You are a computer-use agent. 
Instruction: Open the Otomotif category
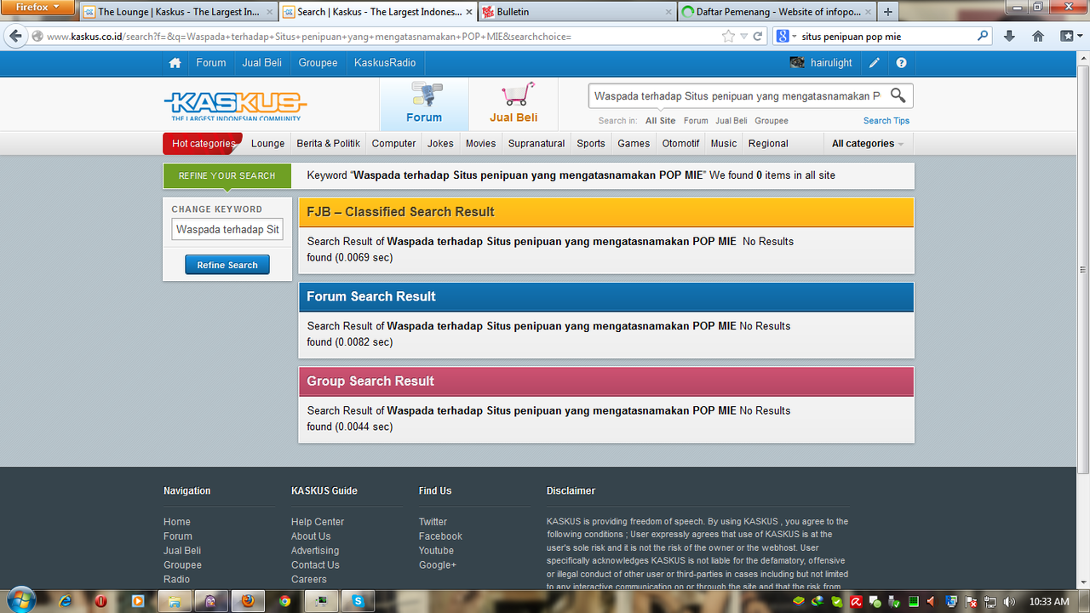(x=680, y=143)
